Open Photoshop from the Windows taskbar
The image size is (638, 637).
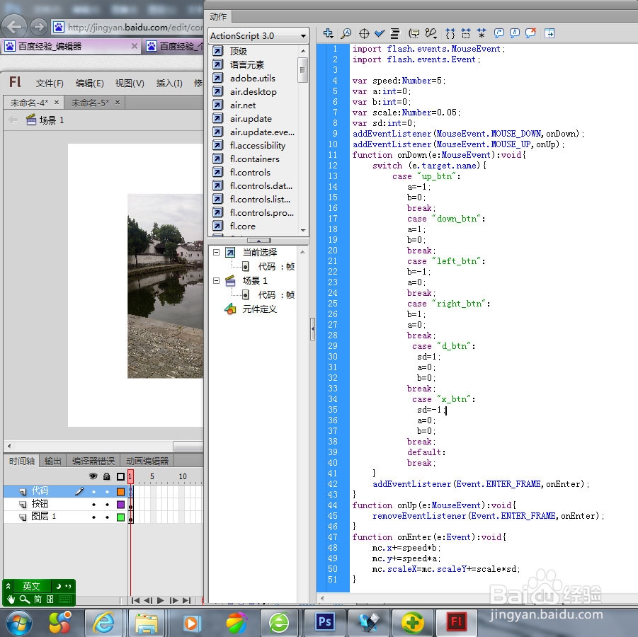coord(324,622)
